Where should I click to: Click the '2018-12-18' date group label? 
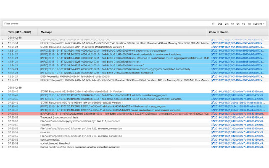pyautogui.click(x=15, y=37)
